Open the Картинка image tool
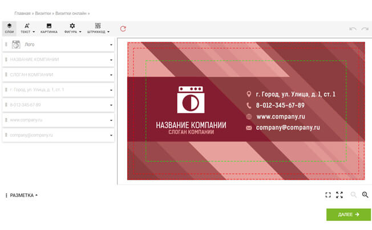This screenshot has height=230, width=372. tap(49, 29)
